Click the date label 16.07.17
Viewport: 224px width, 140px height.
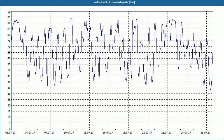(x=108, y=133)
